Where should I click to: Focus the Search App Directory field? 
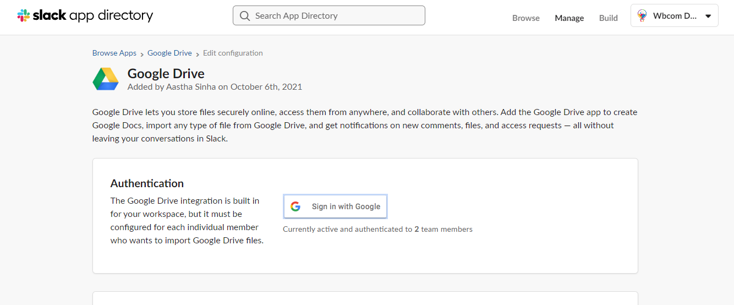coord(336,16)
